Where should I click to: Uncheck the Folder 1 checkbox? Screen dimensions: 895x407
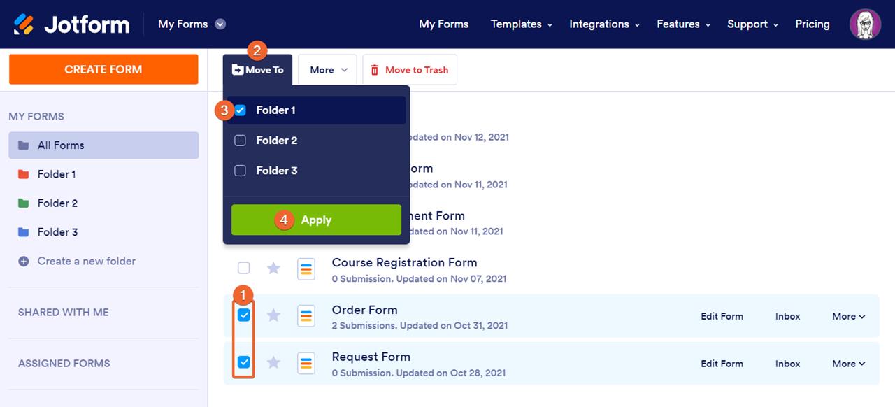pos(241,110)
